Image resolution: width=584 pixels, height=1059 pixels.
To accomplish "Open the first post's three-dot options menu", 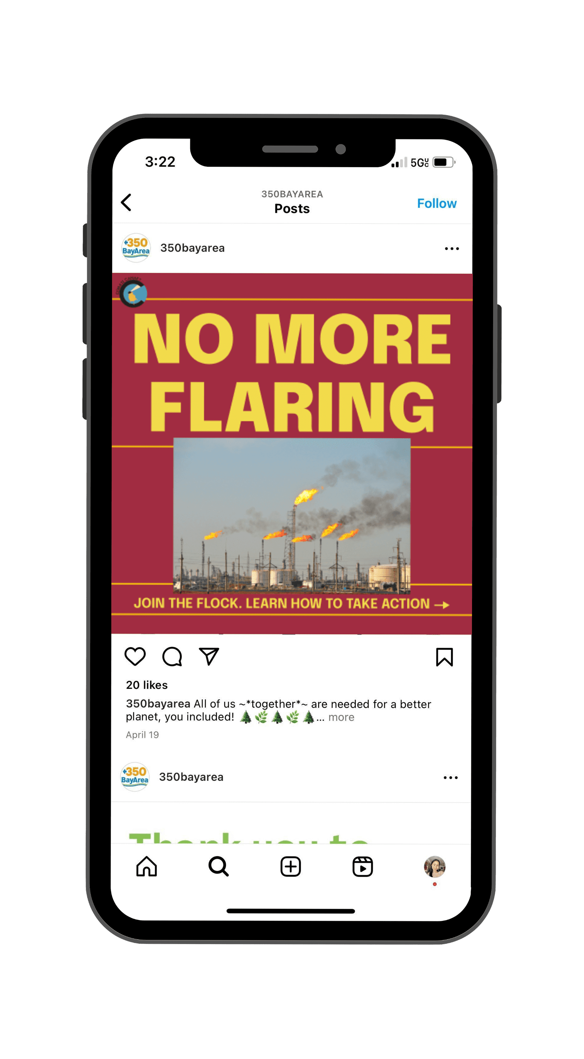I will (x=452, y=249).
